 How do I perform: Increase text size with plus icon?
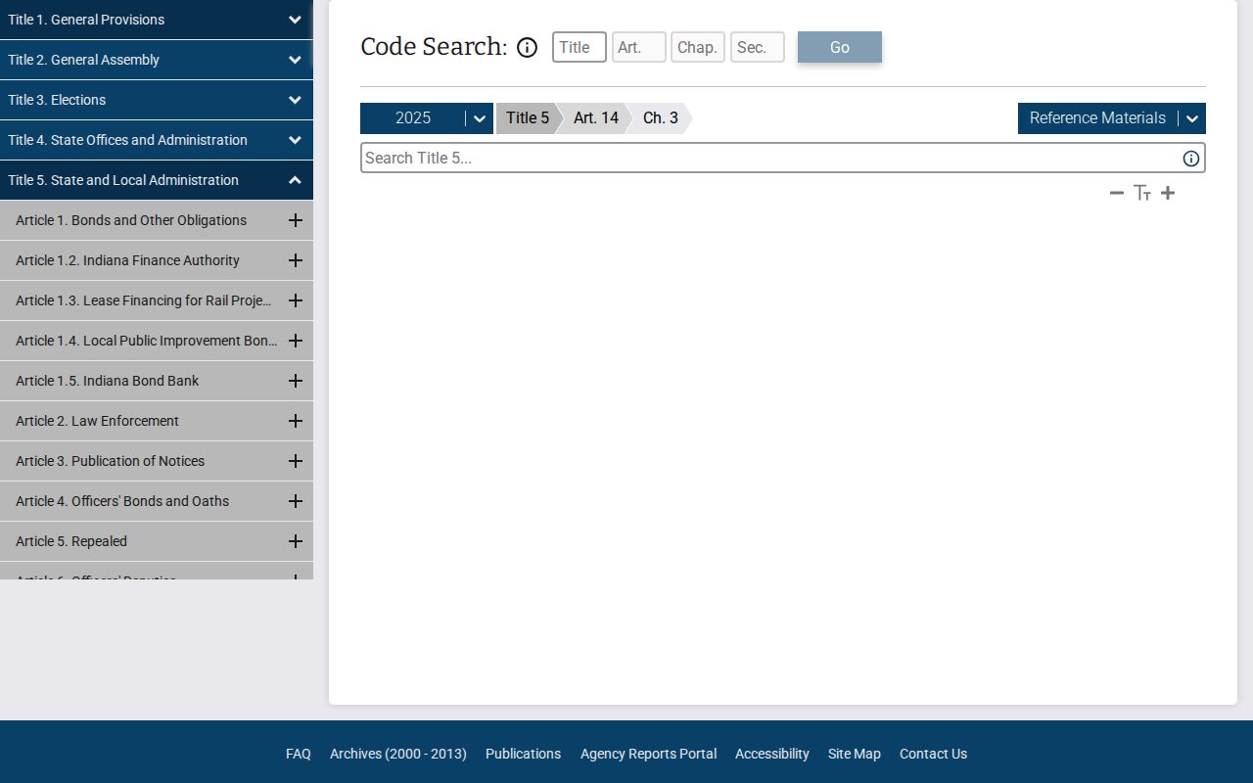click(1168, 193)
